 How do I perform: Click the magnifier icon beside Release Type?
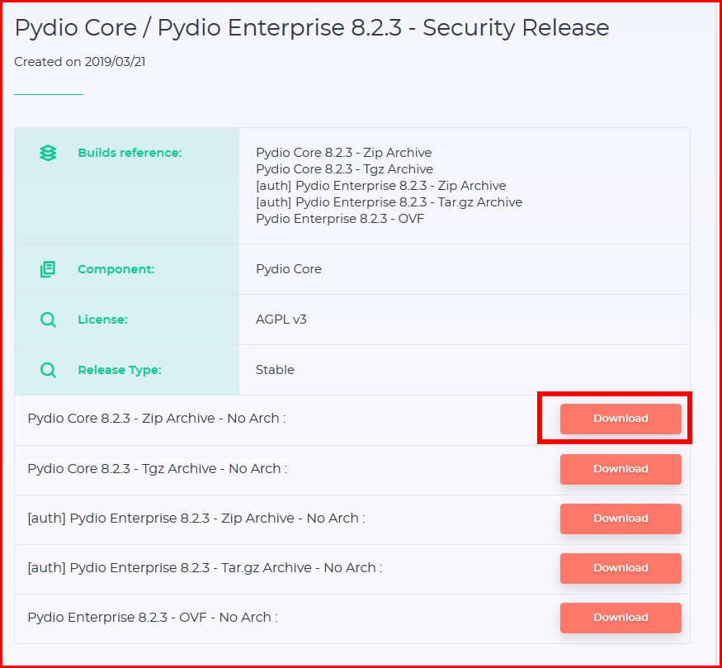coord(48,370)
